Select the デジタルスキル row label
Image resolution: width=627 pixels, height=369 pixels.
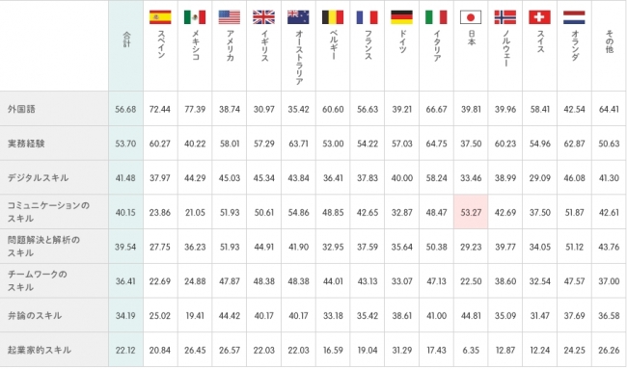click(x=38, y=177)
